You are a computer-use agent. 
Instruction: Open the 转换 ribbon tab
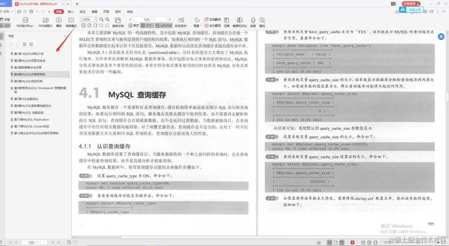(130, 12)
